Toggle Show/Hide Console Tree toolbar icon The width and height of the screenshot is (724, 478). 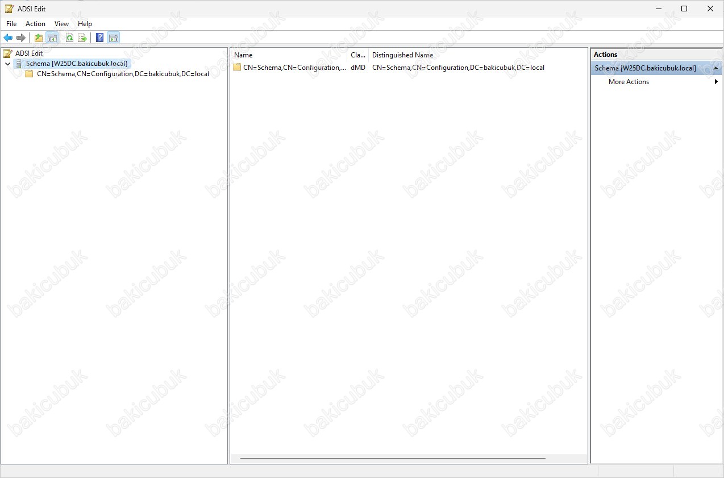[52, 38]
